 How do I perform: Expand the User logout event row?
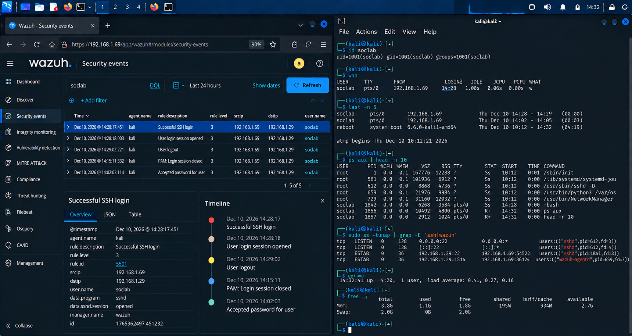click(68, 150)
